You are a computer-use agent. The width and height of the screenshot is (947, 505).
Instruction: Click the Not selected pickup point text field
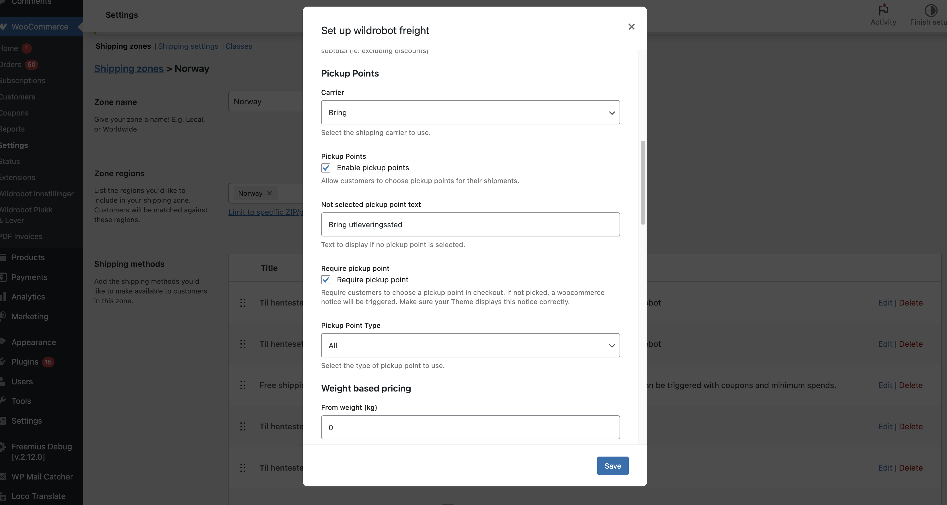pos(470,224)
